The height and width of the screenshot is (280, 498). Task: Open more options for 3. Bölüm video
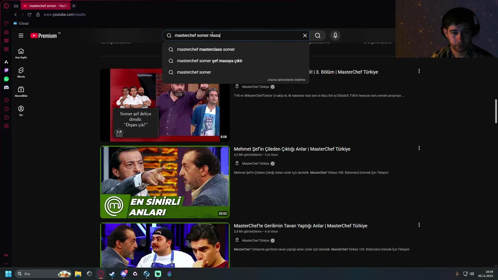[x=419, y=71]
